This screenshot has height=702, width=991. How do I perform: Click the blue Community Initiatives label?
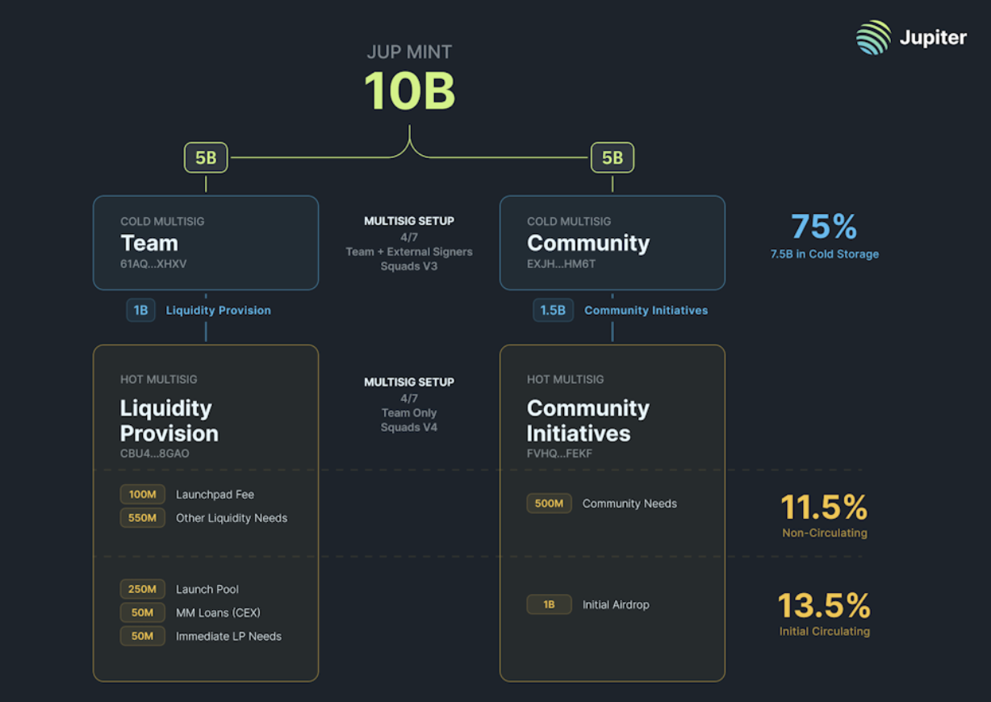(646, 310)
